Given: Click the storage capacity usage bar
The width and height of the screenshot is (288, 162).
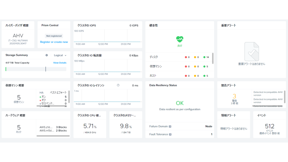Looking at the screenshot, I should point(36,69).
